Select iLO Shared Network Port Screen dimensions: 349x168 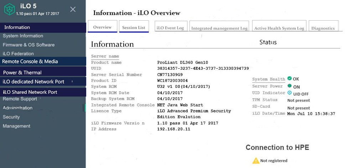point(43,92)
